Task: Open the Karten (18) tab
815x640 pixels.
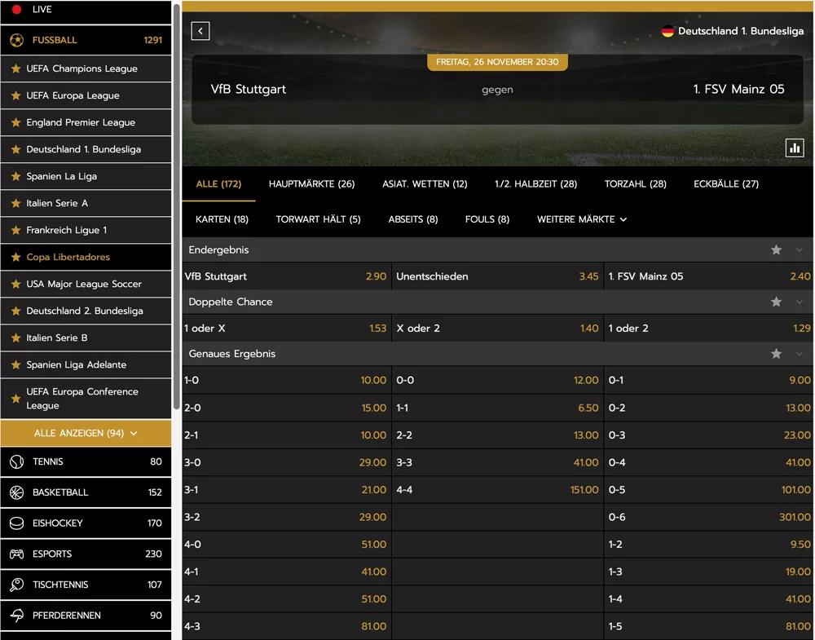Action: (x=222, y=219)
